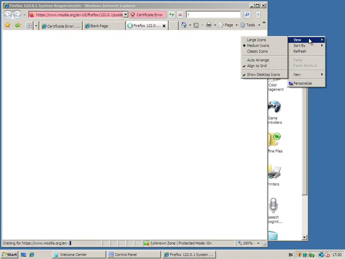Open Printers icon in Control Panel
Screen dimensions: 345x259
click(x=274, y=176)
